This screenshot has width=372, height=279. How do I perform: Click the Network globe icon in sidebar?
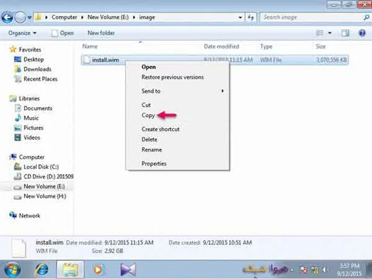click(13, 215)
